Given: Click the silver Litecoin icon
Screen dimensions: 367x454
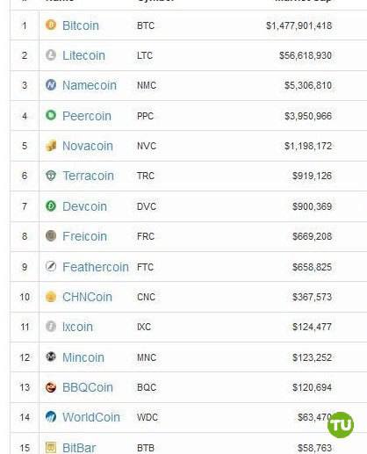Looking at the screenshot, I should point(51,55).
